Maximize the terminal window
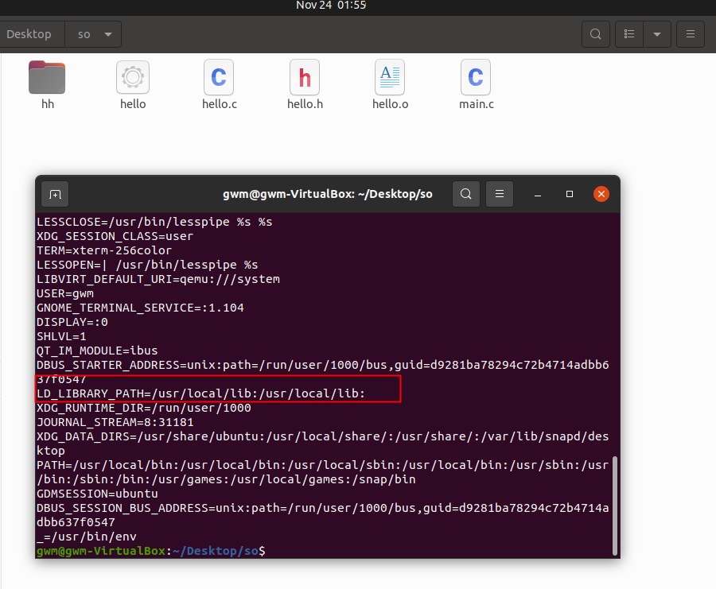This screenshot has height=589, width=716. point(570,194)
